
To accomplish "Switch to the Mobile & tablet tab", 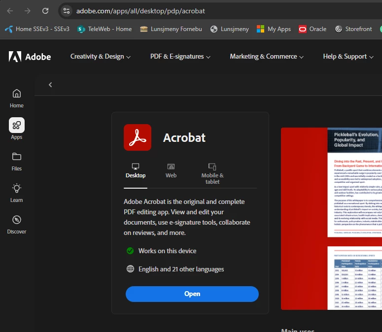I will (x=212, y=174).
